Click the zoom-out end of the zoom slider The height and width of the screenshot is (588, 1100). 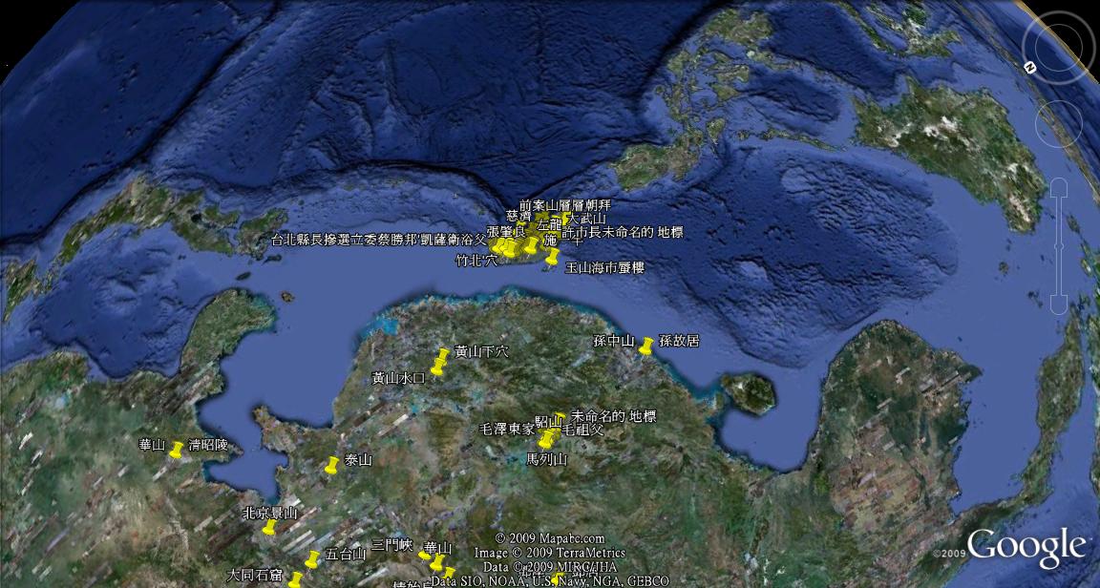point(1059,304)
